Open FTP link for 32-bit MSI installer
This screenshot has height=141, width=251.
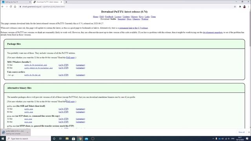pyautogui.click(x=64, y=65)
